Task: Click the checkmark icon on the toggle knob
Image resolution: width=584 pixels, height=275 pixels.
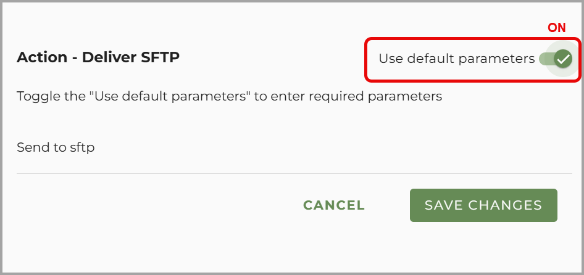Action: (x=562, y=59)
